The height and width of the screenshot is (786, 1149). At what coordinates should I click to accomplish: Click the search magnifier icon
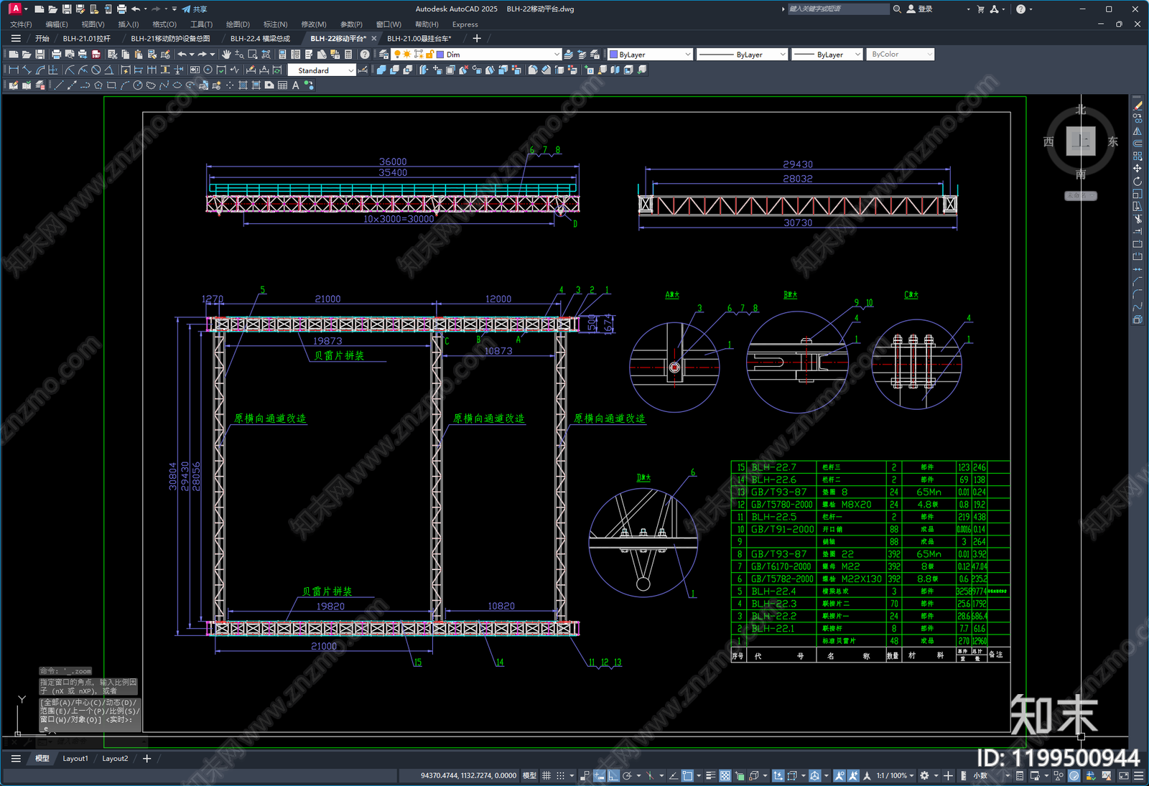[897, 9]
